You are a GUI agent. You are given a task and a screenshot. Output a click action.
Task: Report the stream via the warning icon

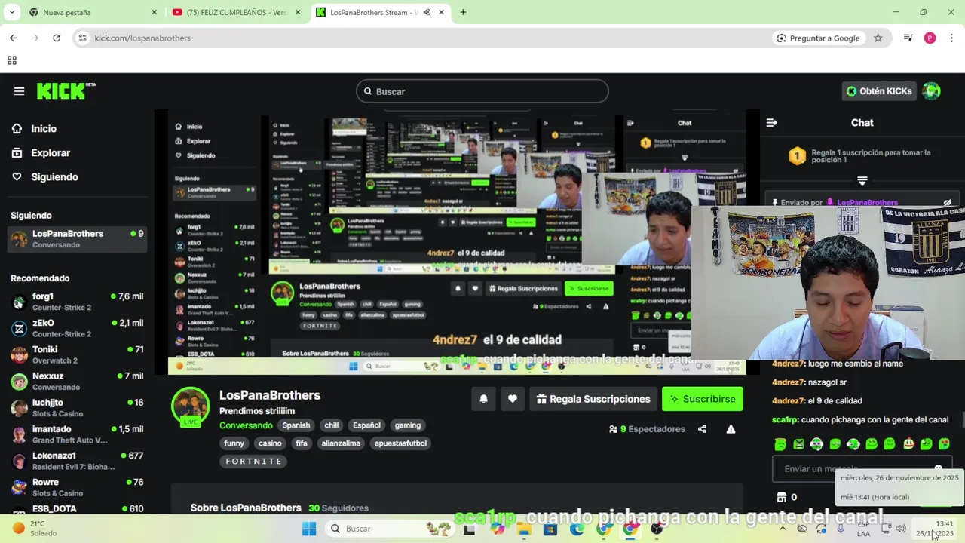tap(731, 429)
